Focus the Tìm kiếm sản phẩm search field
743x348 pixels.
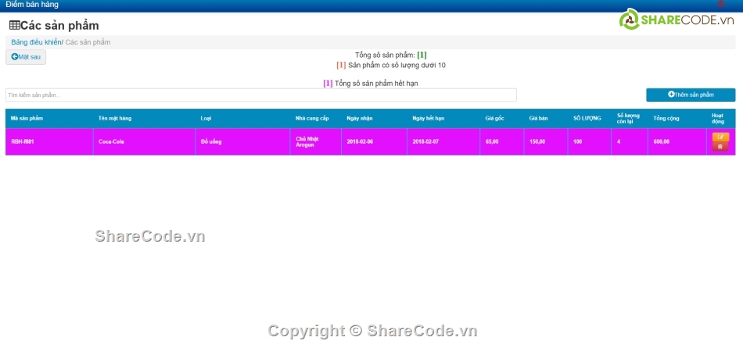coord(260,95)
